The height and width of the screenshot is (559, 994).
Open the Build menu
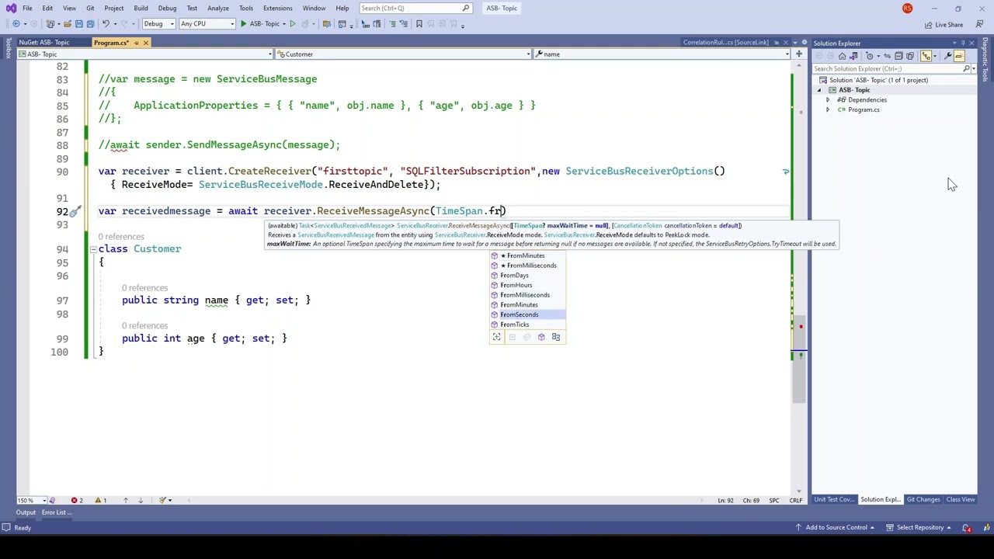[x=141, y=8]
